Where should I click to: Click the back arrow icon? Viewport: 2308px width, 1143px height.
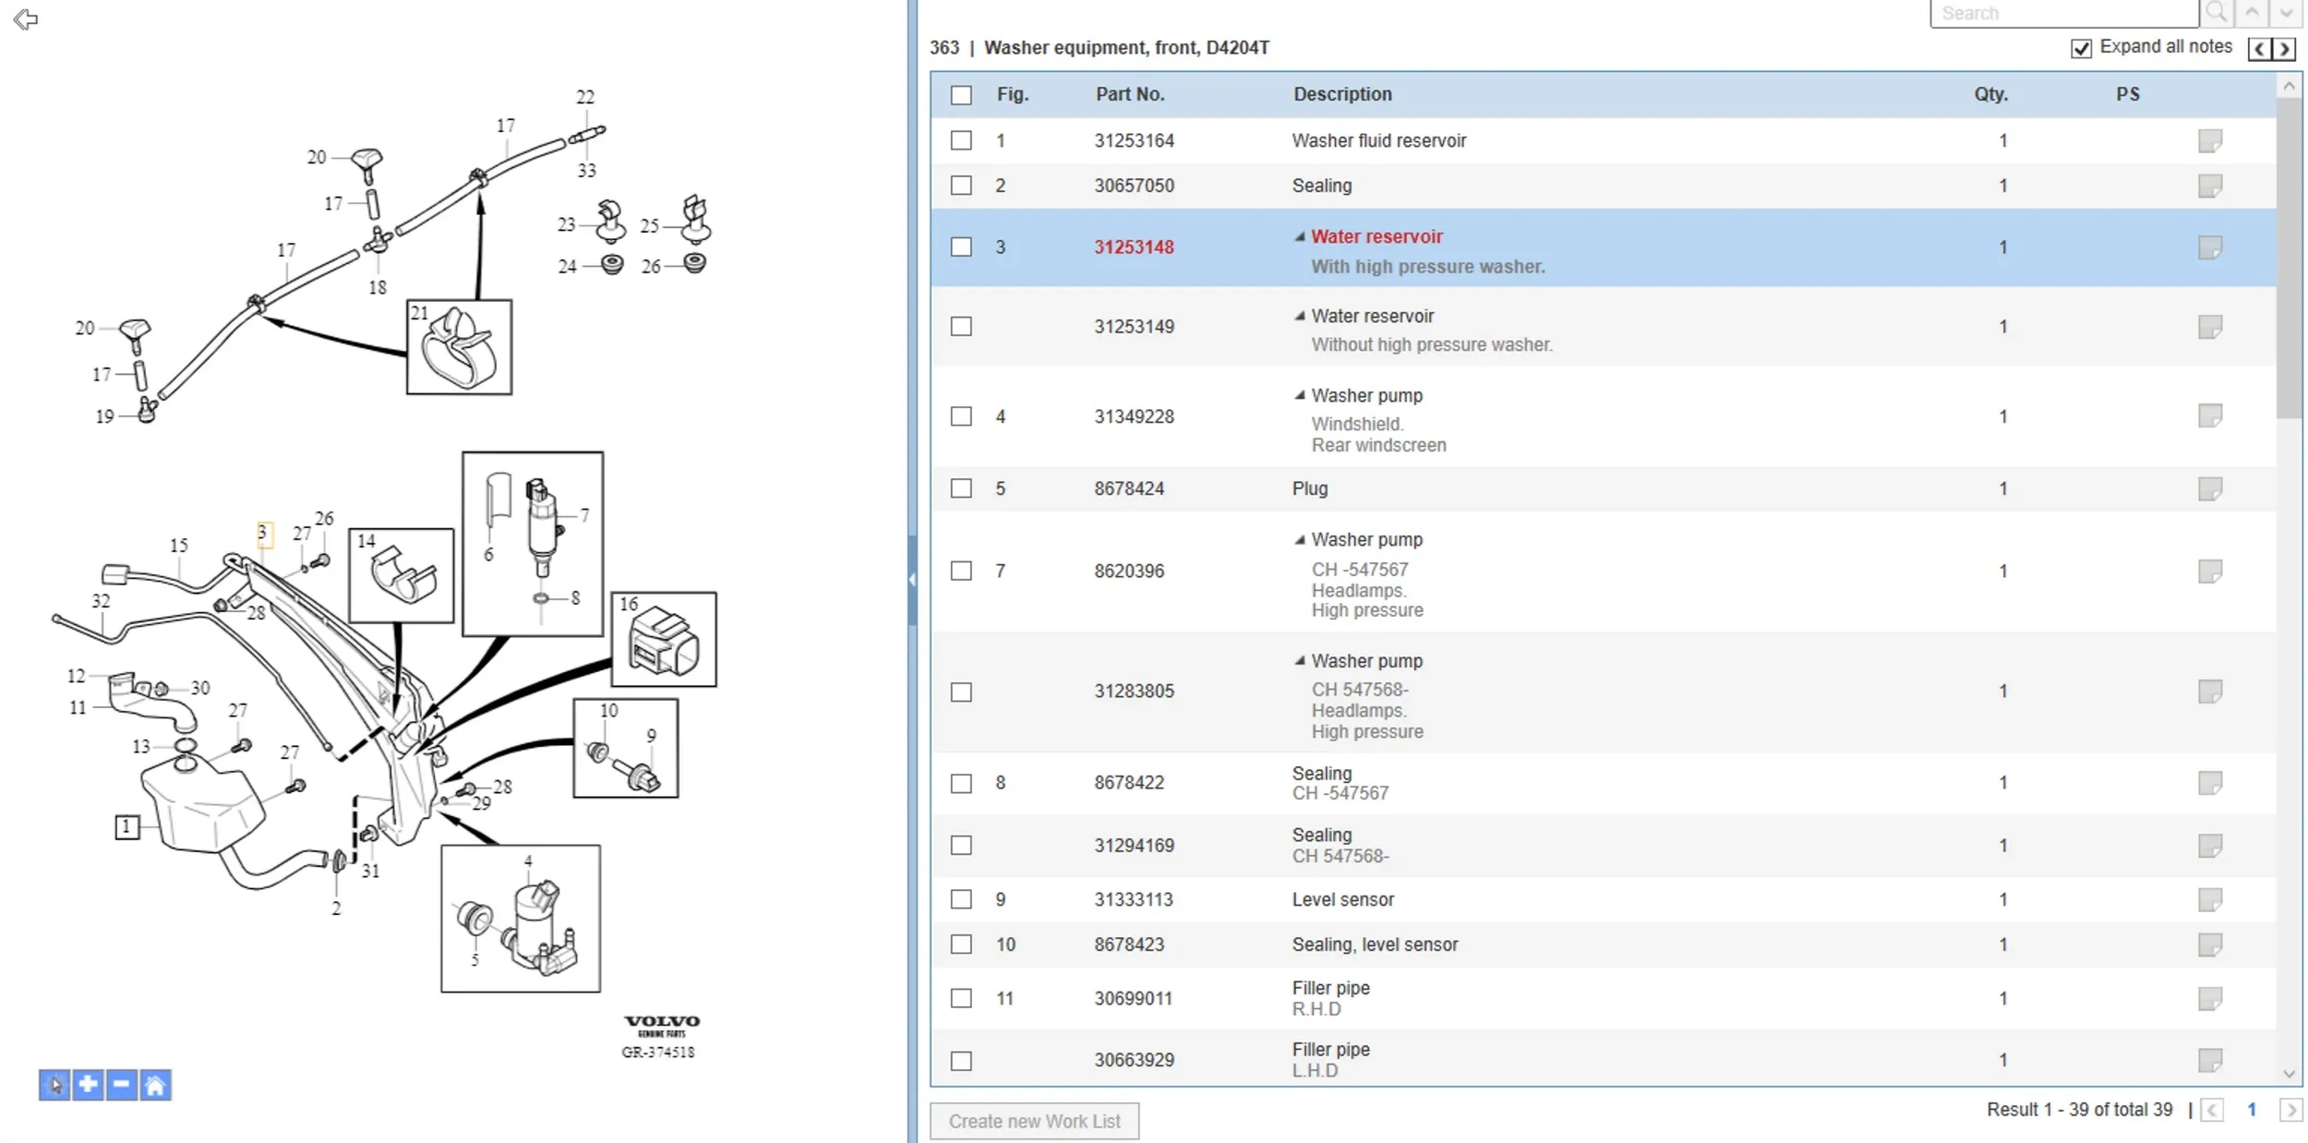(26, 18)
